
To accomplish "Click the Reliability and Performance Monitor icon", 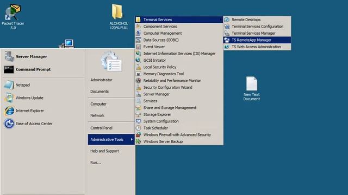I will 138,81.
